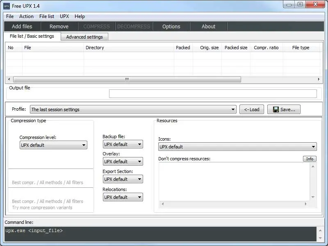The height and width of the screenshot is (246, 328).
Task: Open the Export Section dropdown
Action: click(123, 179)
